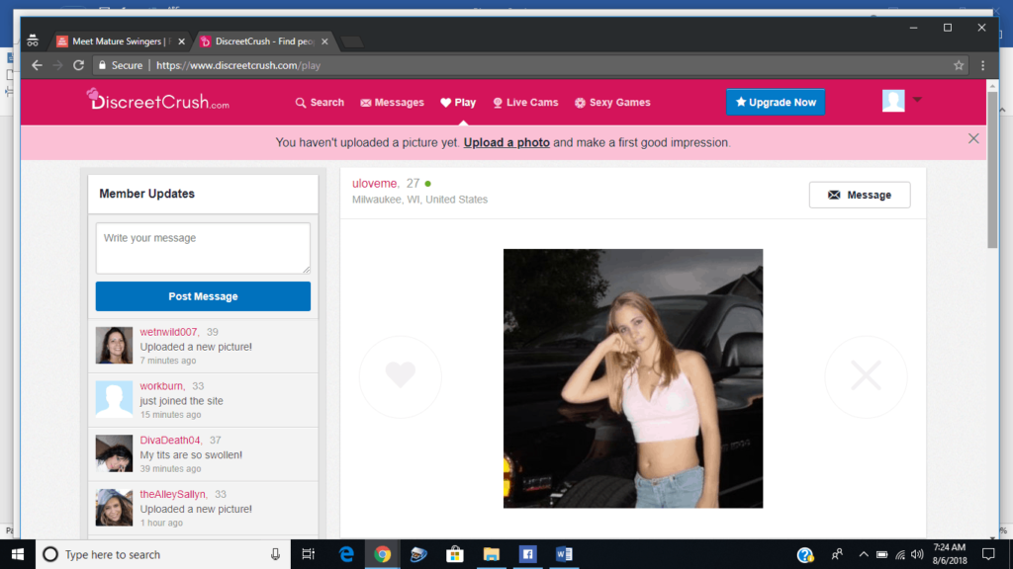Screen dimensions: 1013x569
Task: Follow the Upload a photo link
Action: coord(506,142)
